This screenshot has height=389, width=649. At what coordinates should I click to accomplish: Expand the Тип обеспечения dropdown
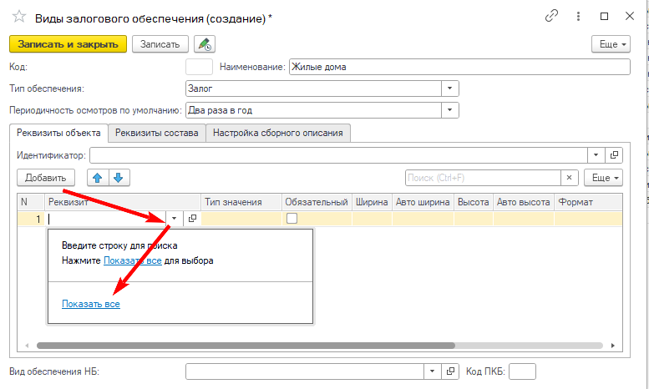click(x=450, y=88)
